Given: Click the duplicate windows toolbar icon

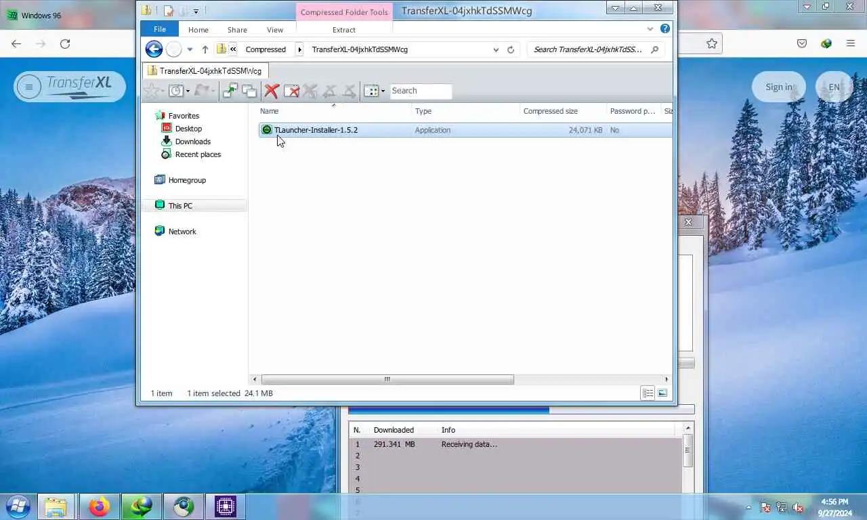Looking at the screenshot, I should (x=249, y=91).
